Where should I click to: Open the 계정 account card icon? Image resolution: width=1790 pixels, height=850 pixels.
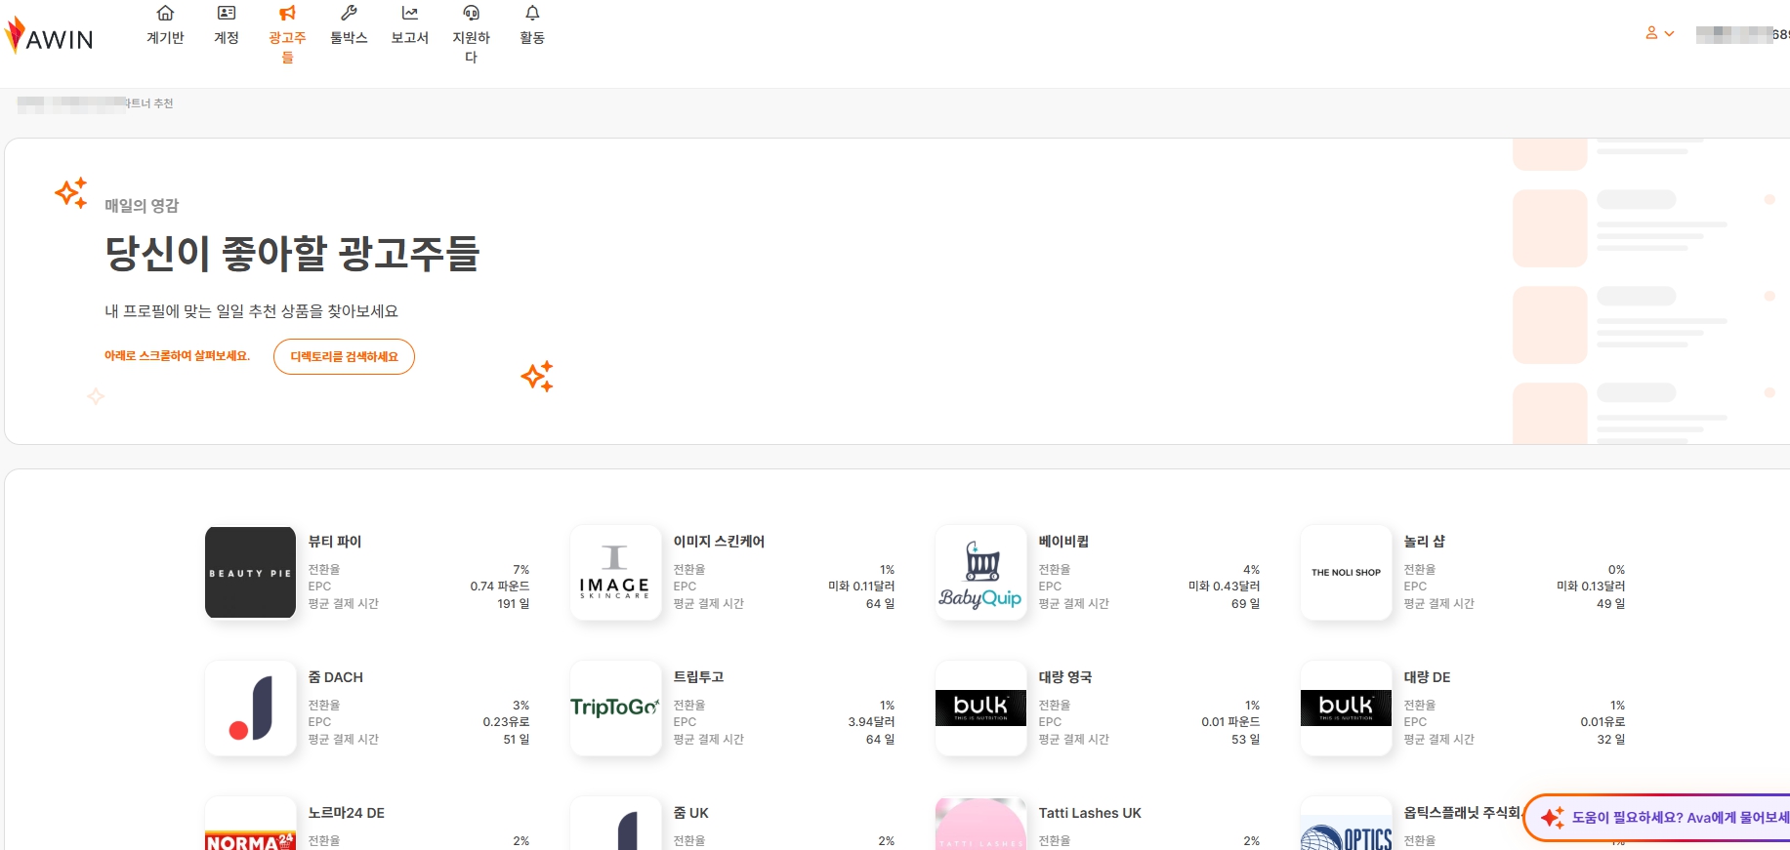227,13
